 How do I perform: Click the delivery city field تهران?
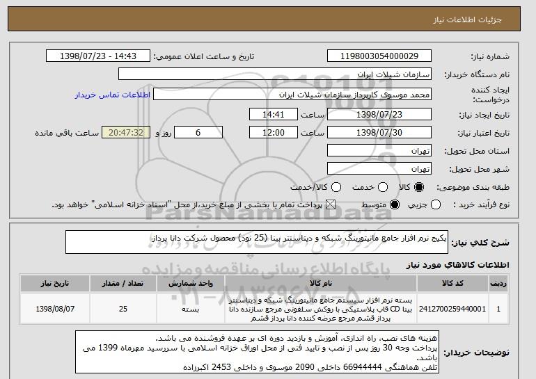point(379,169)
